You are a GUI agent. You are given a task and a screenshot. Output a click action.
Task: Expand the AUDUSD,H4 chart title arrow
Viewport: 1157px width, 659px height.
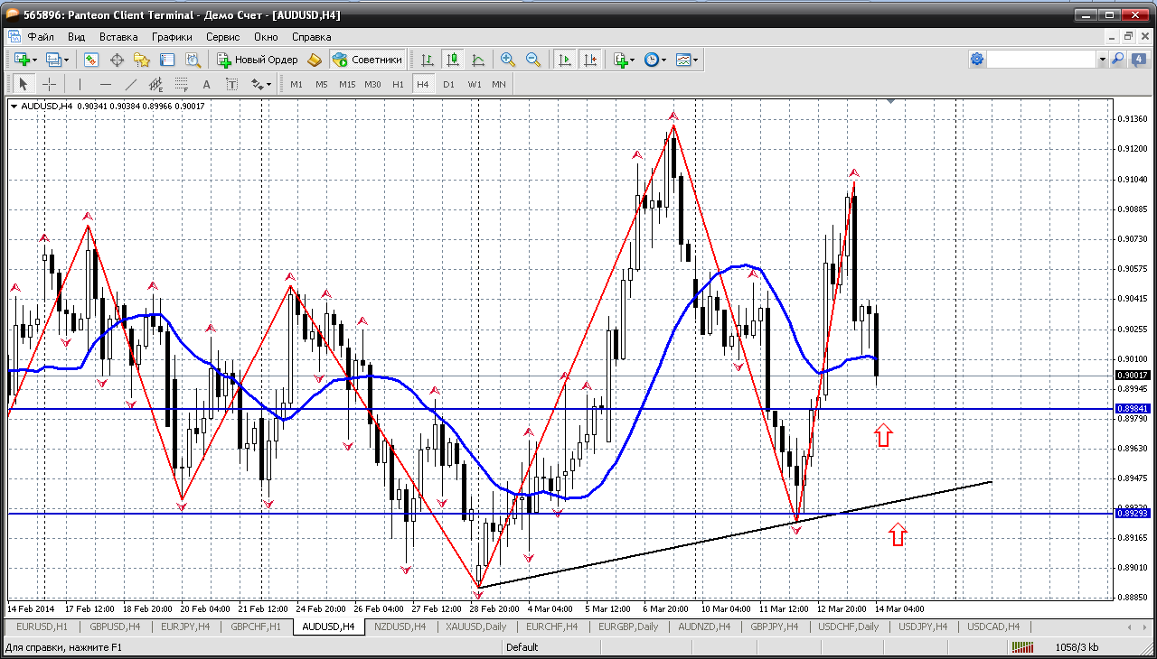[14, 107]
